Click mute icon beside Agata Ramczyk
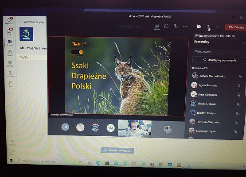Screen dimensions: 246x177 coord(239,85)
